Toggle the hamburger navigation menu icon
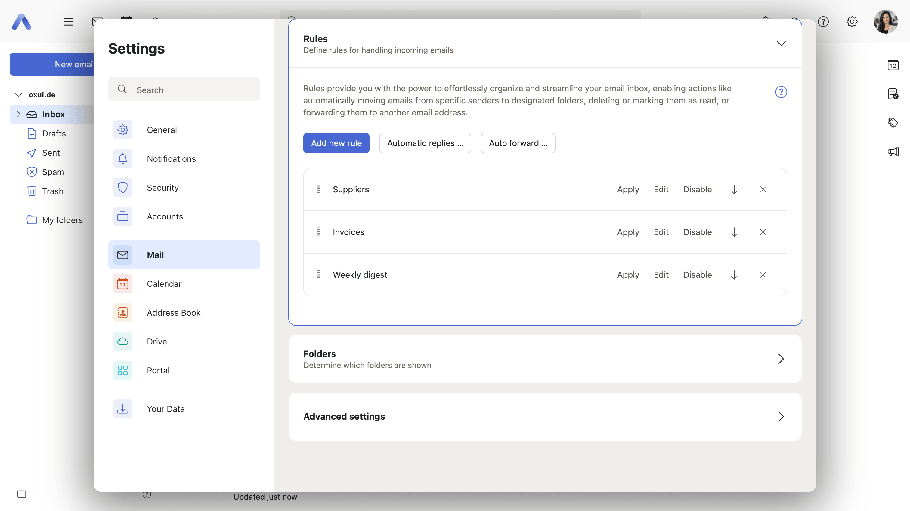Viewport: 910px width, 511px height. coord(69,22)
